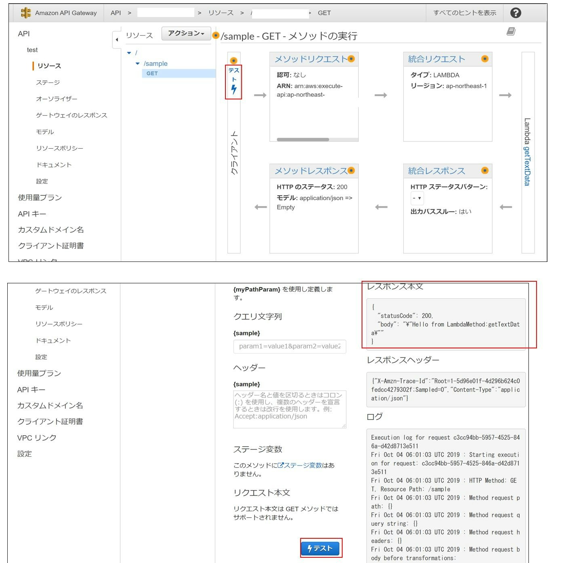Click すべてのヒントを表示 in the top bar
The height and width of the screenshot is (563, 562).
point(465,13)
